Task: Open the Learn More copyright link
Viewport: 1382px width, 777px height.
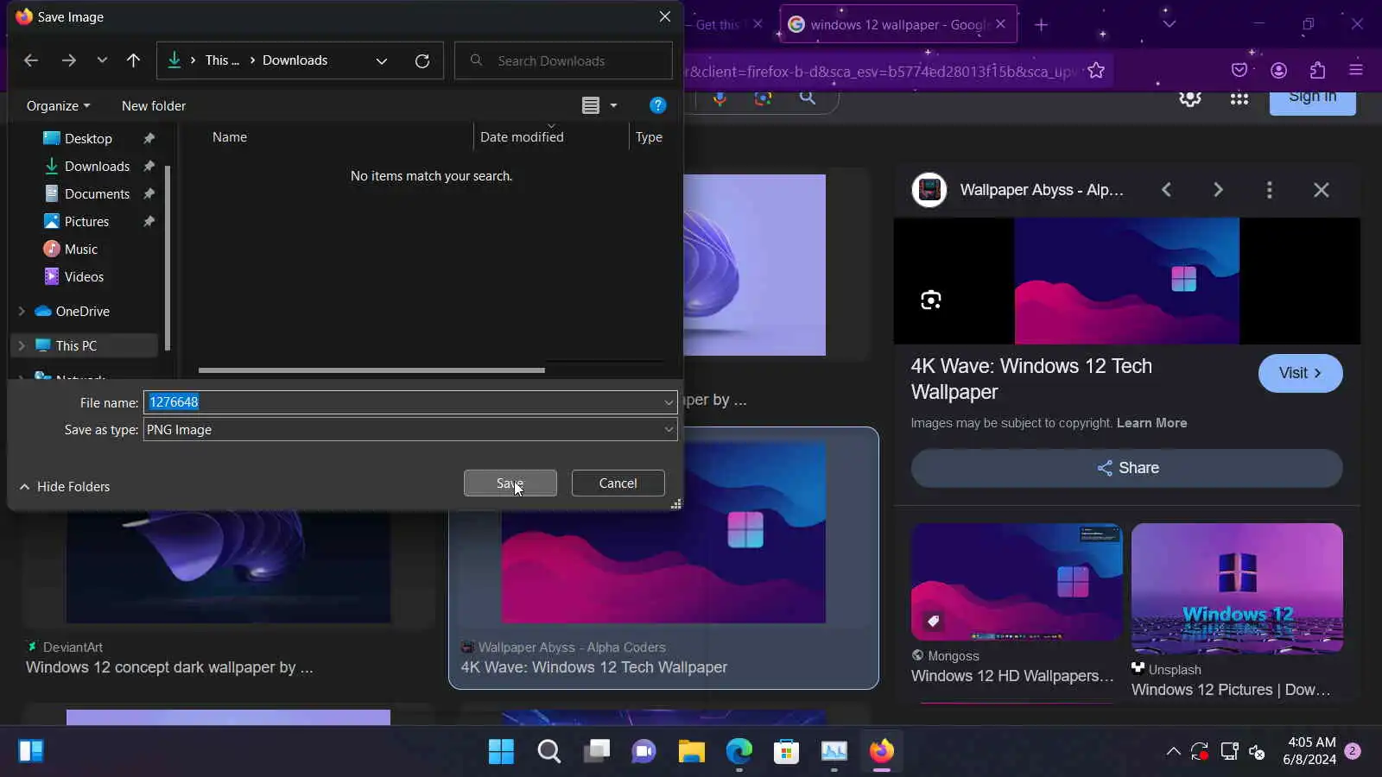Action: pos(1151,423)
